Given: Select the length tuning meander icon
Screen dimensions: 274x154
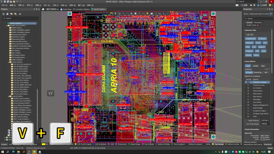Looking at the screenshot, I should (x=143, y=13).
